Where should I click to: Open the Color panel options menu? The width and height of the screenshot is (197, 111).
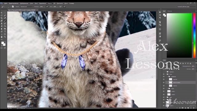(x=196, y=11)
